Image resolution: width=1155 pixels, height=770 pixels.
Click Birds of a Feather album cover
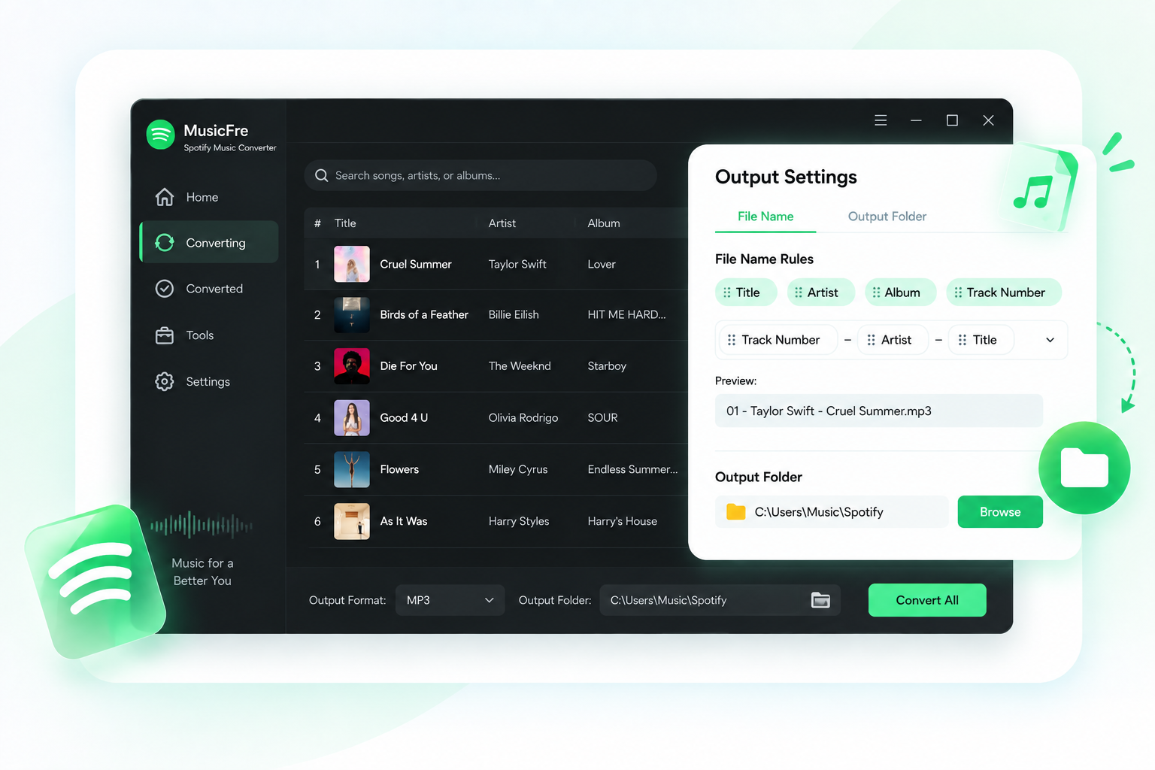pyautogui.click(x=352, y=315)
